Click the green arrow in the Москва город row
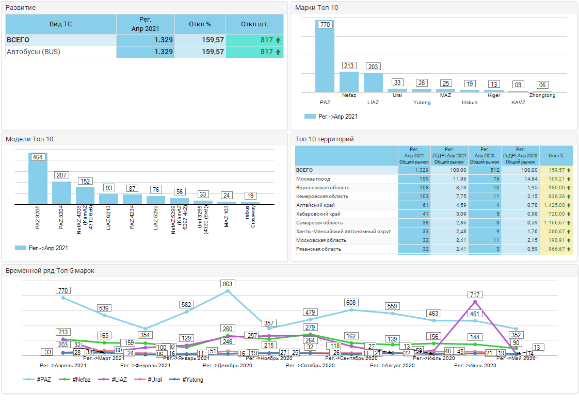579x409 pixels. point(569,179)
